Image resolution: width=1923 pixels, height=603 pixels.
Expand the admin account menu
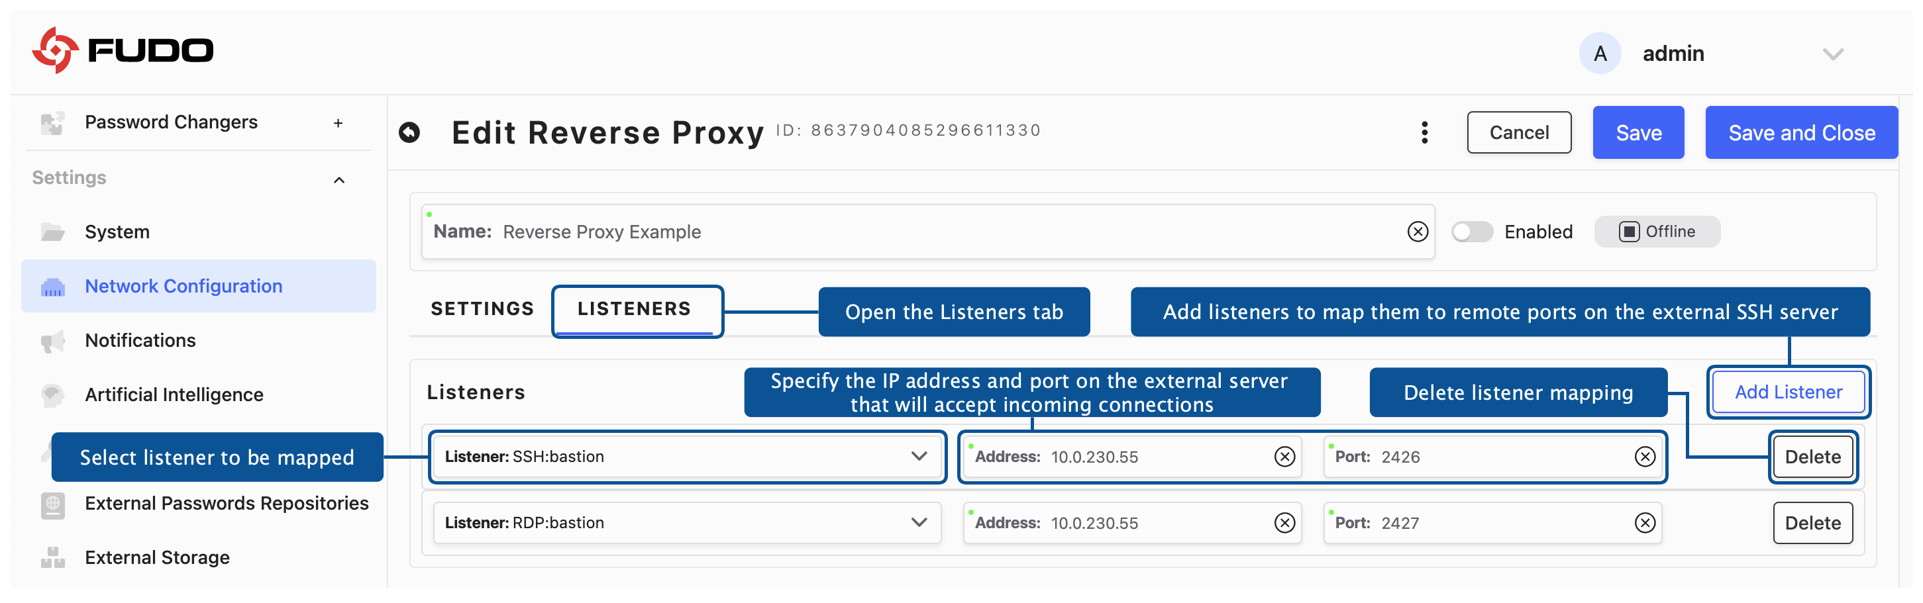click(1833, 53)
